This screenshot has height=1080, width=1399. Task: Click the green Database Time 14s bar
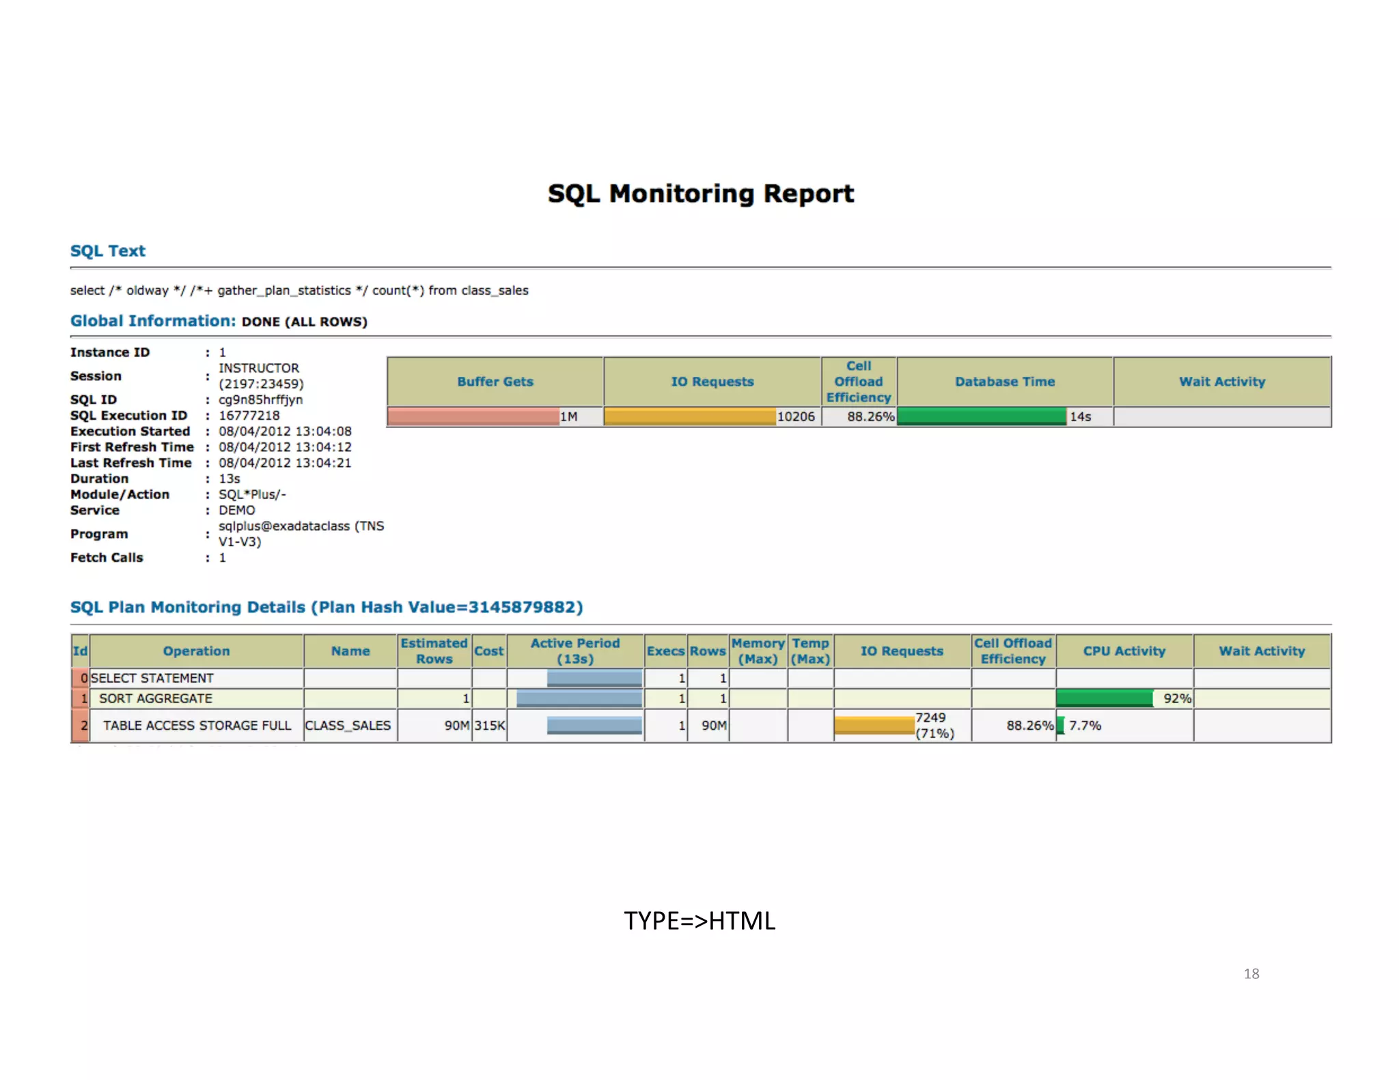click(981, 416)
